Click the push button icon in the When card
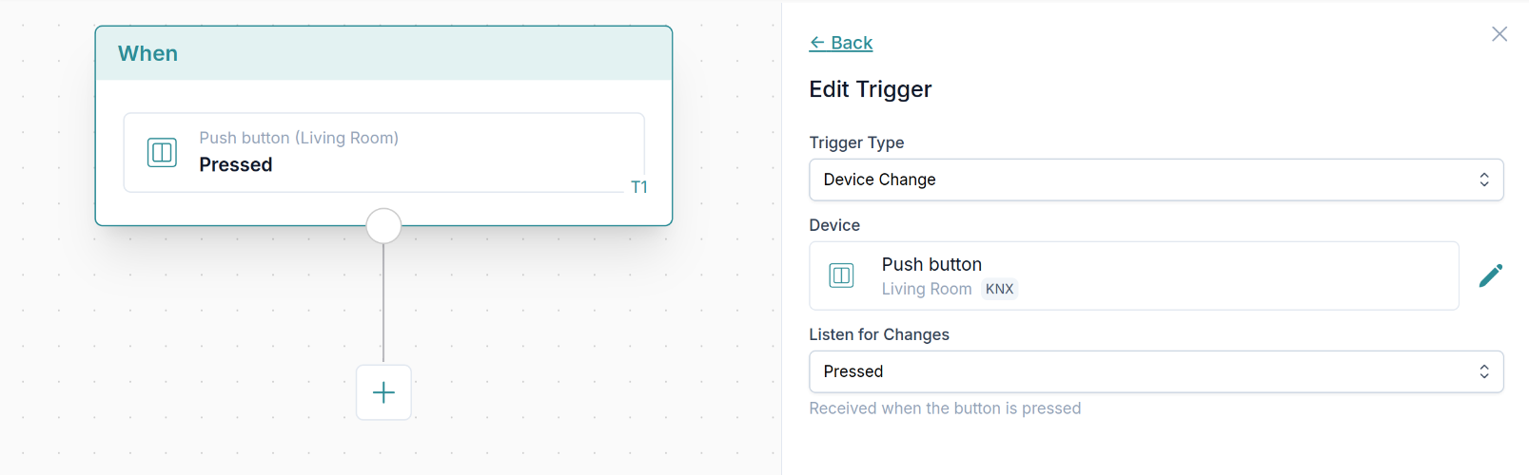The height and width of the screenshot is (475, 1529). coord(162,152)
